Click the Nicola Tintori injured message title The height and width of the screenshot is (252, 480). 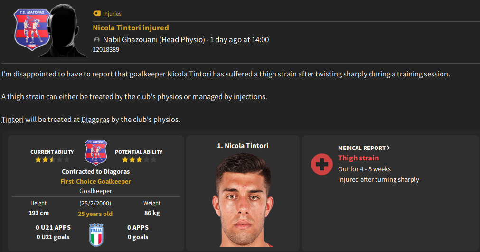tap(131, 28)
